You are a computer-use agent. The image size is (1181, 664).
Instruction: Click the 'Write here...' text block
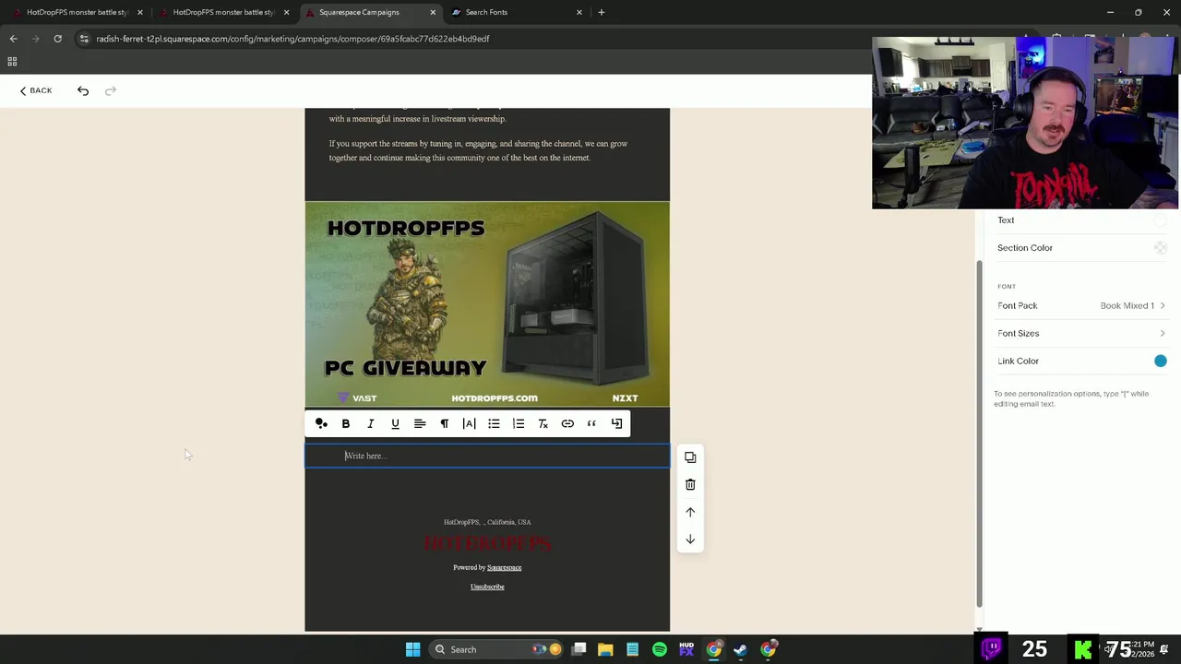click(487, 456)
